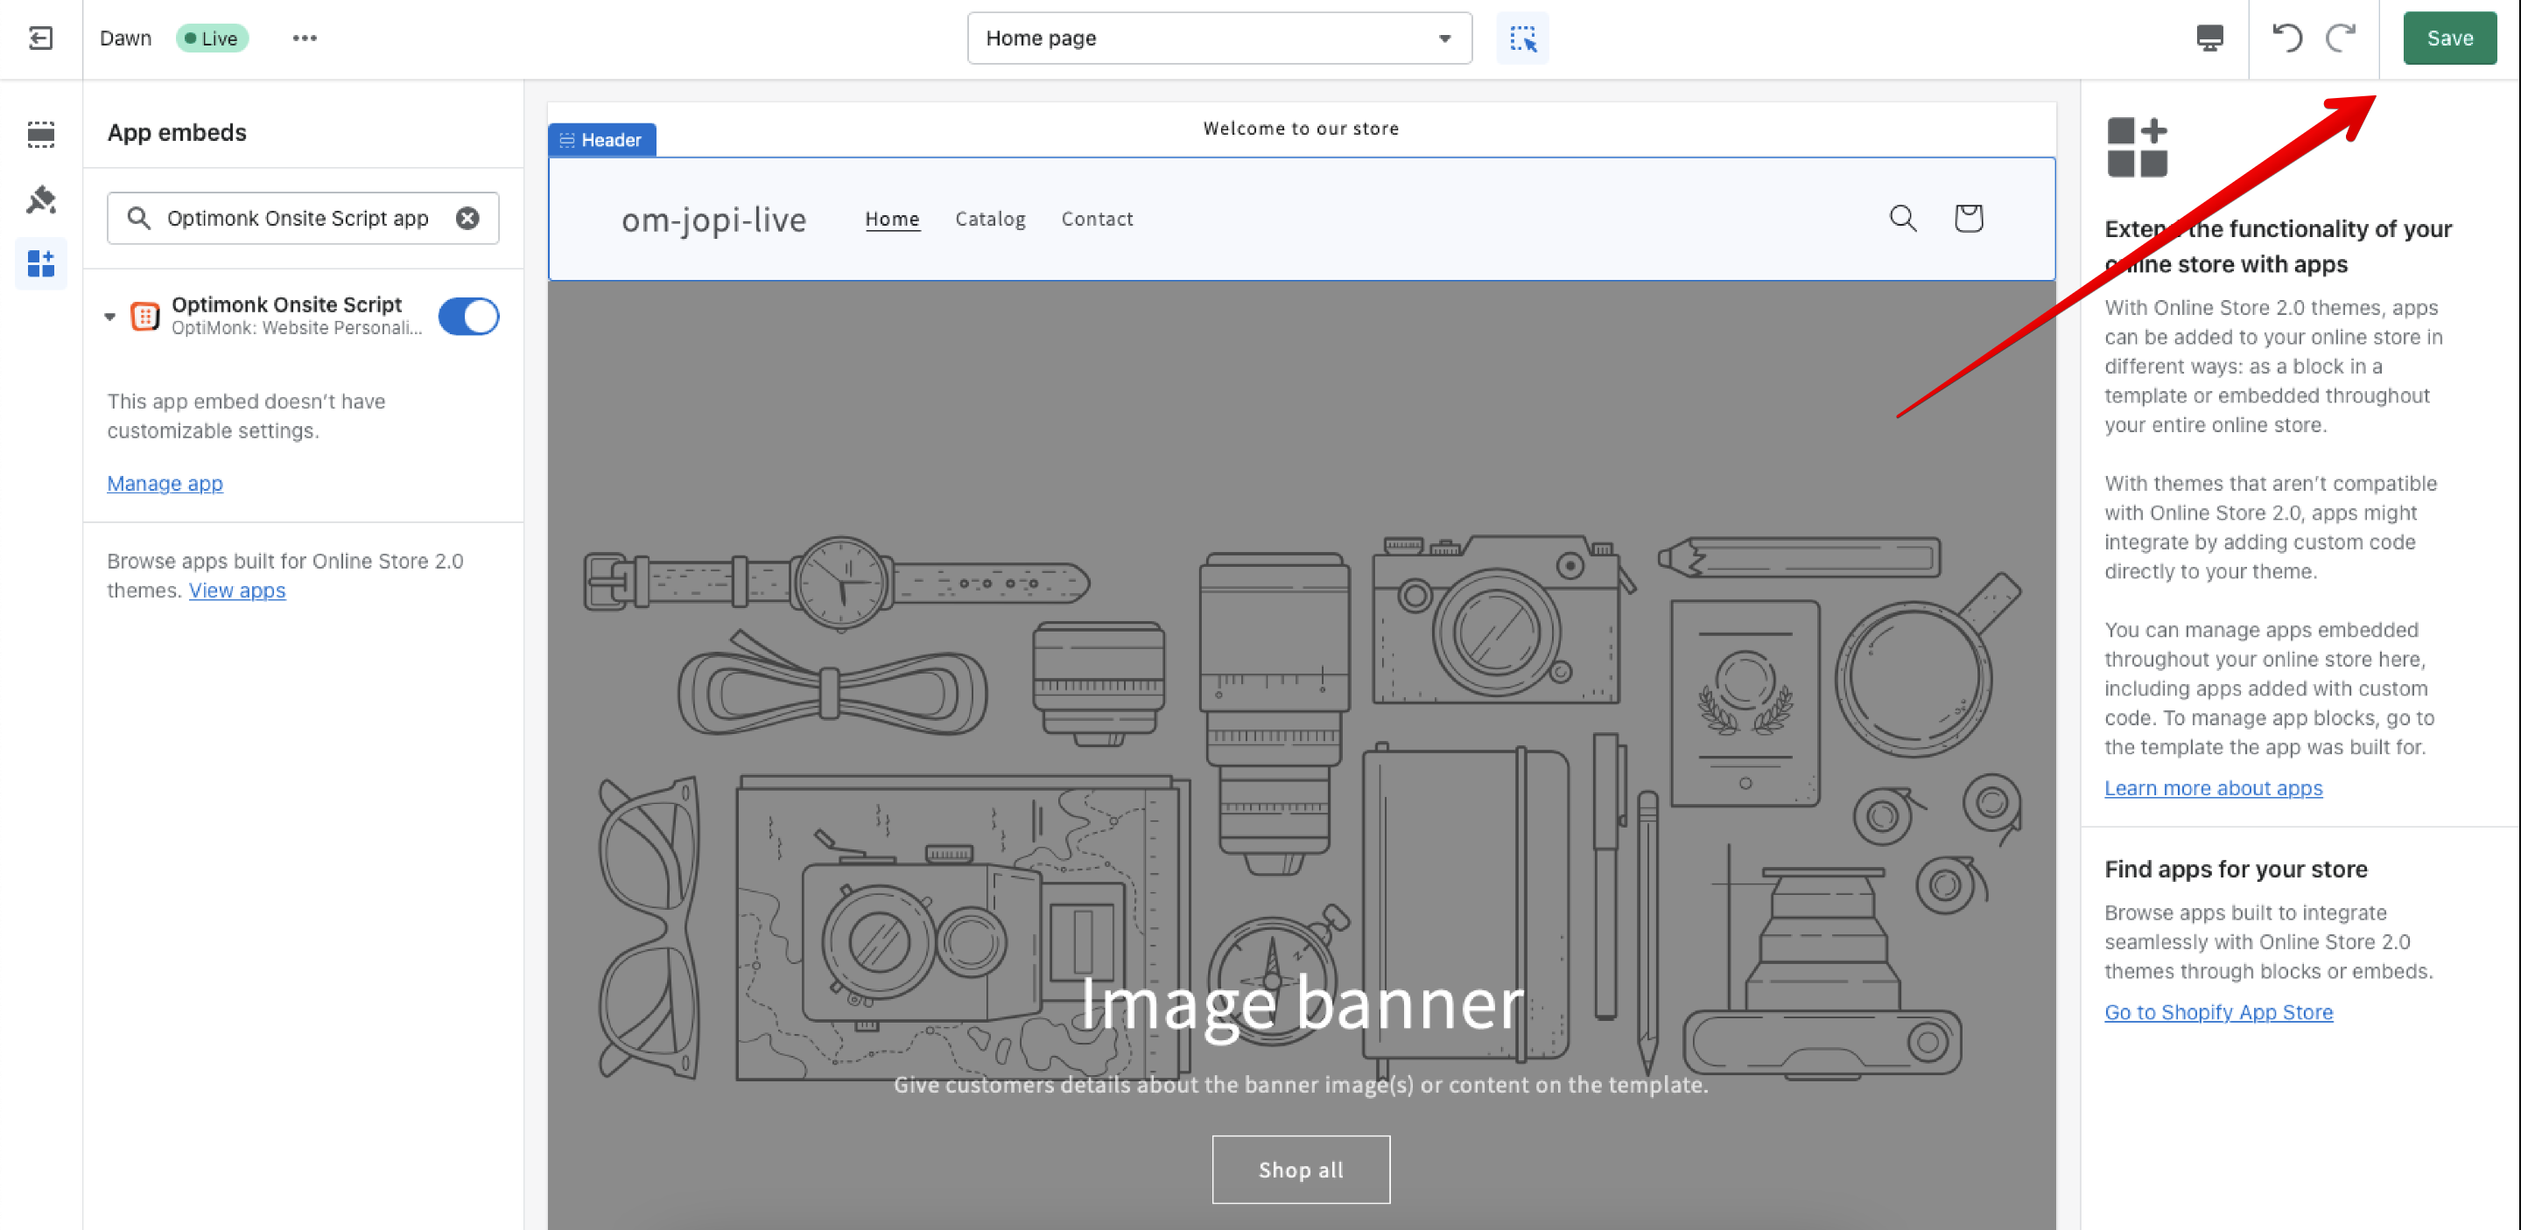Image resolution: width=2521 pixels, height=1230 pixels.
Task: Focus the app embeds search input
Action: [297, 218]
